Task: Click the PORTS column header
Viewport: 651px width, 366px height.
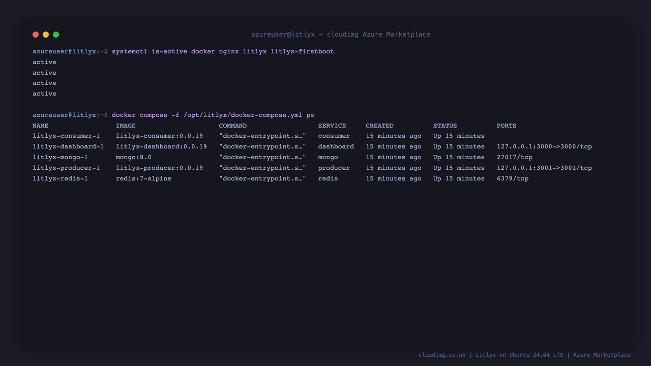Action: [x=507, y=126]
